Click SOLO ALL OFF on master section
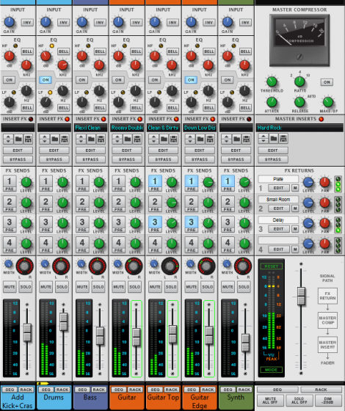The image size is (345, 411). pos(299,400)
